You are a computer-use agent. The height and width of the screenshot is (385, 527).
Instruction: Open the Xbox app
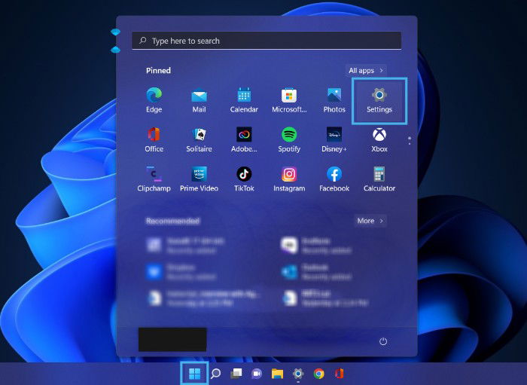pyautogui.click(x=379, y=140)
